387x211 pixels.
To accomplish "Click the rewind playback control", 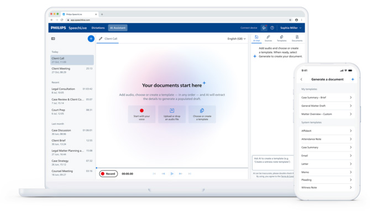I will 163,174.
